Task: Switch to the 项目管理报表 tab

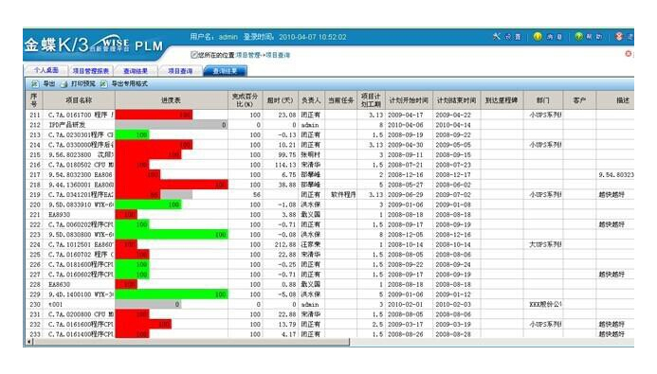Action: [x=90, y=71]
